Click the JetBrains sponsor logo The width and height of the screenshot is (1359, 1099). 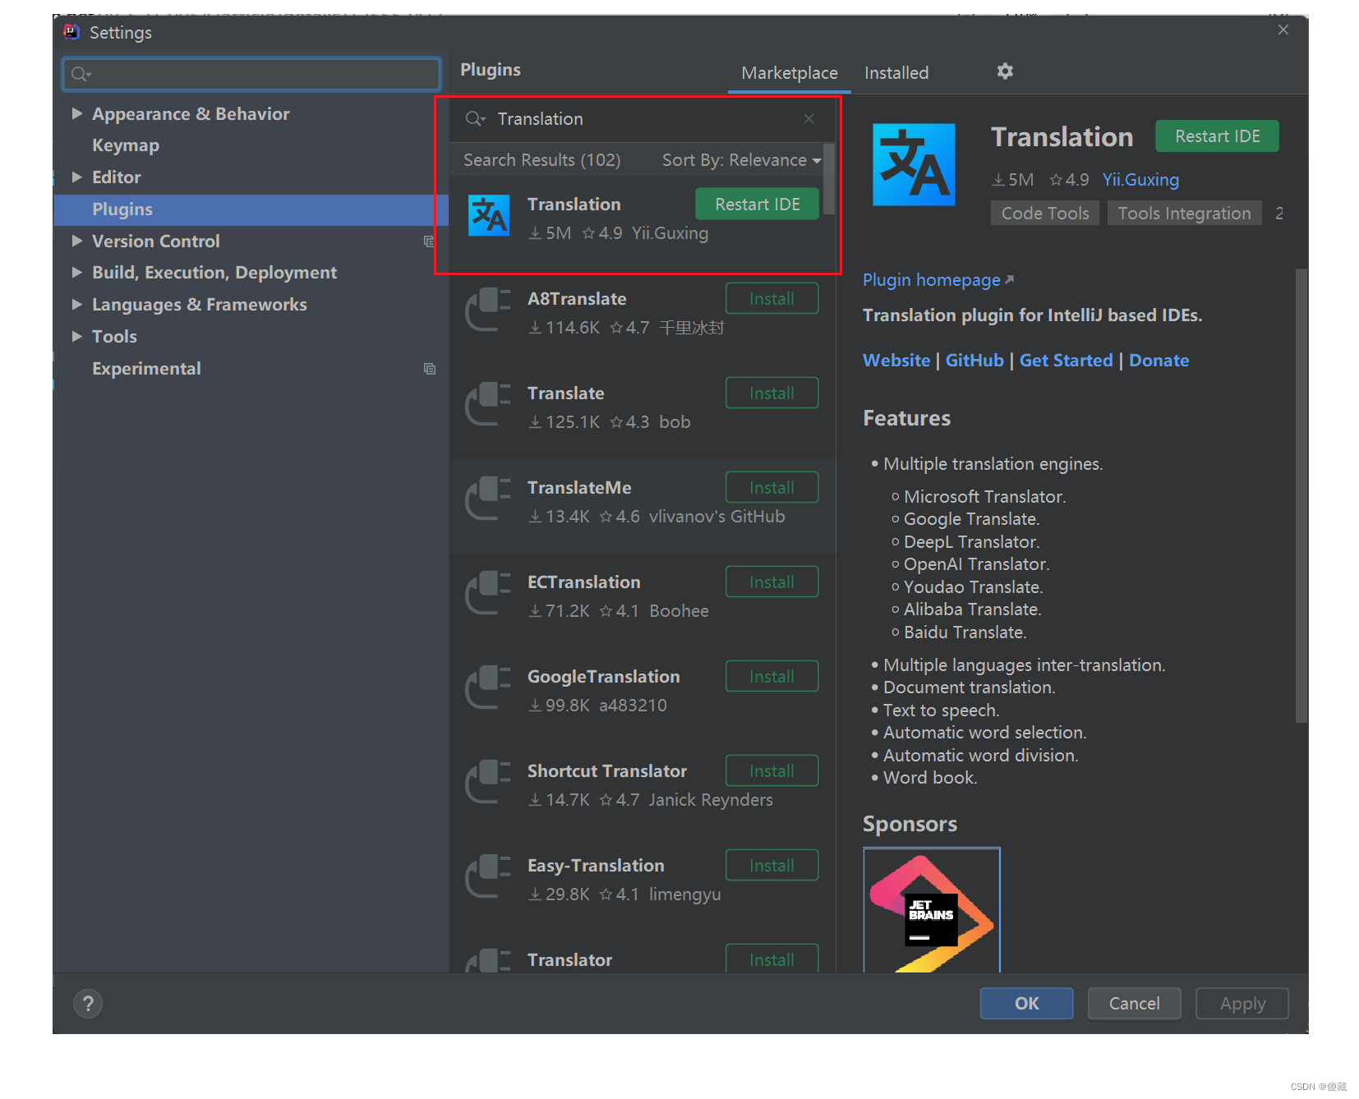point(932,910)
